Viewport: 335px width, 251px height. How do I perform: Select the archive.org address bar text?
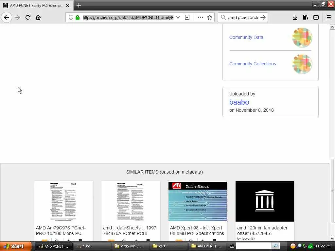coord(128,17)
